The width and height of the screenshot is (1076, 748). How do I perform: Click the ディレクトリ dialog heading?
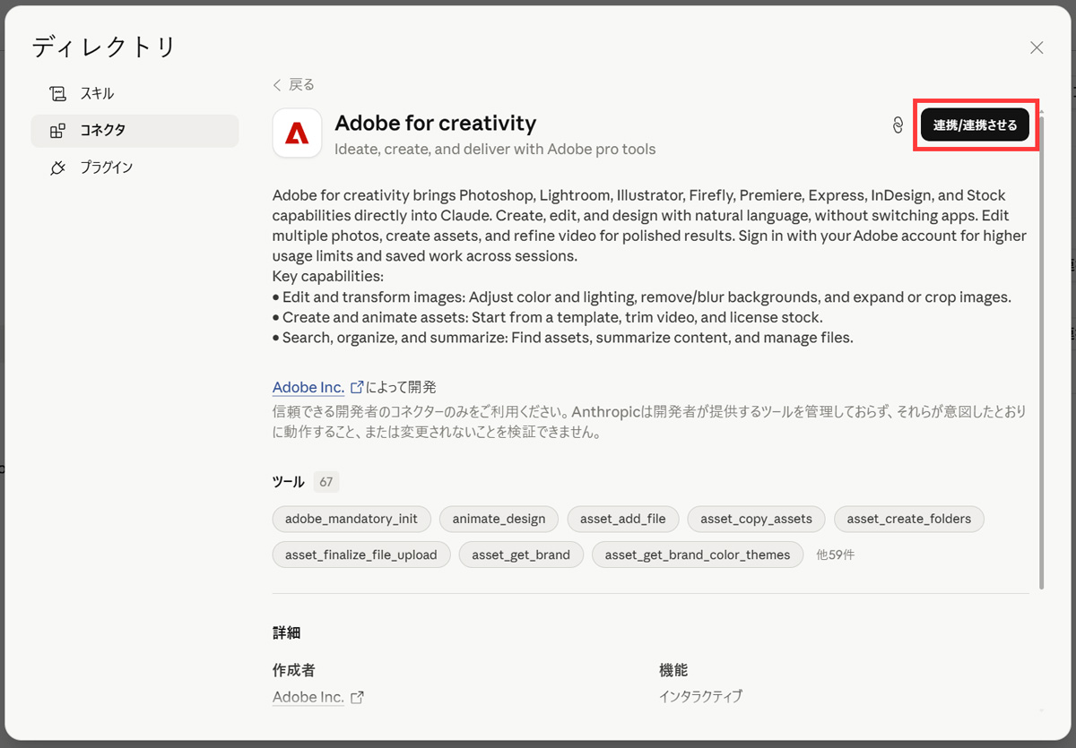point(104,47)
